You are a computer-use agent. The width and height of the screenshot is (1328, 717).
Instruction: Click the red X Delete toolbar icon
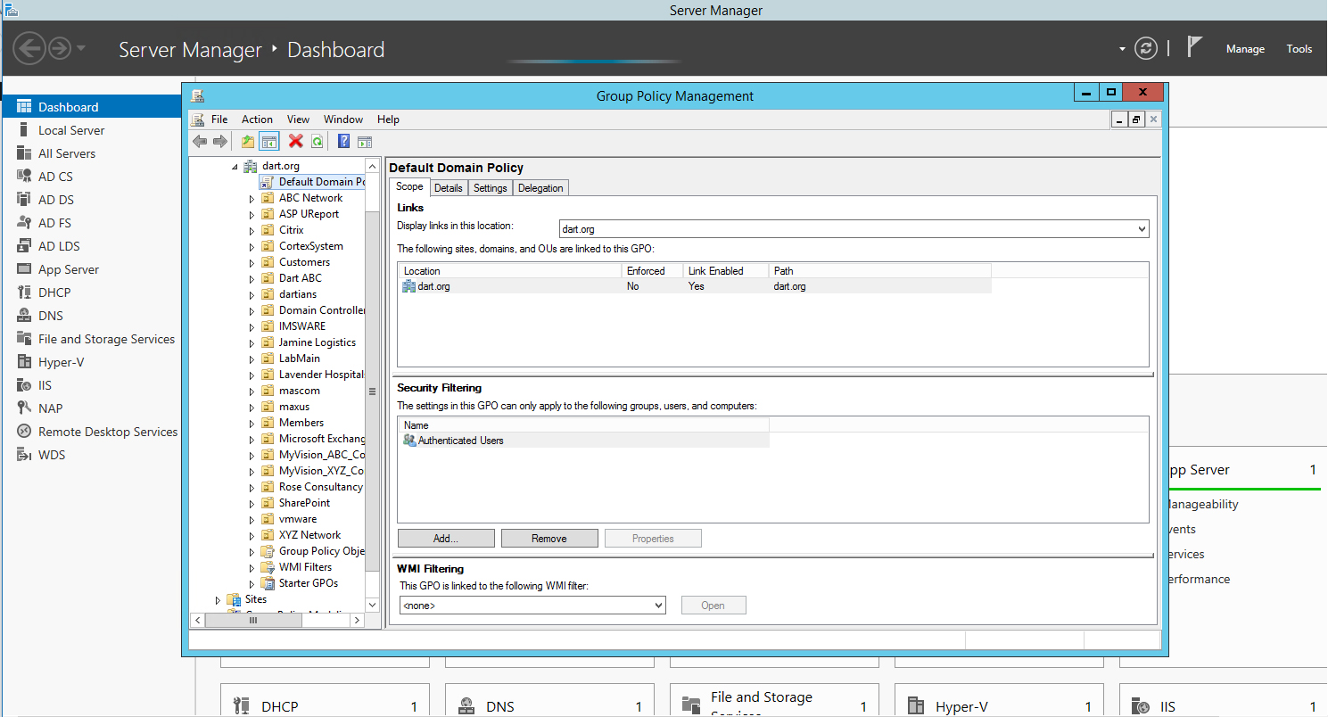[x=296, y=141]
